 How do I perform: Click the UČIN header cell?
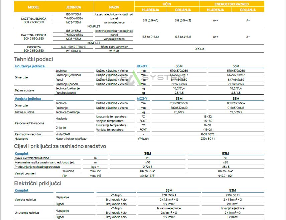pyautogui.click(x=167, y=4)
